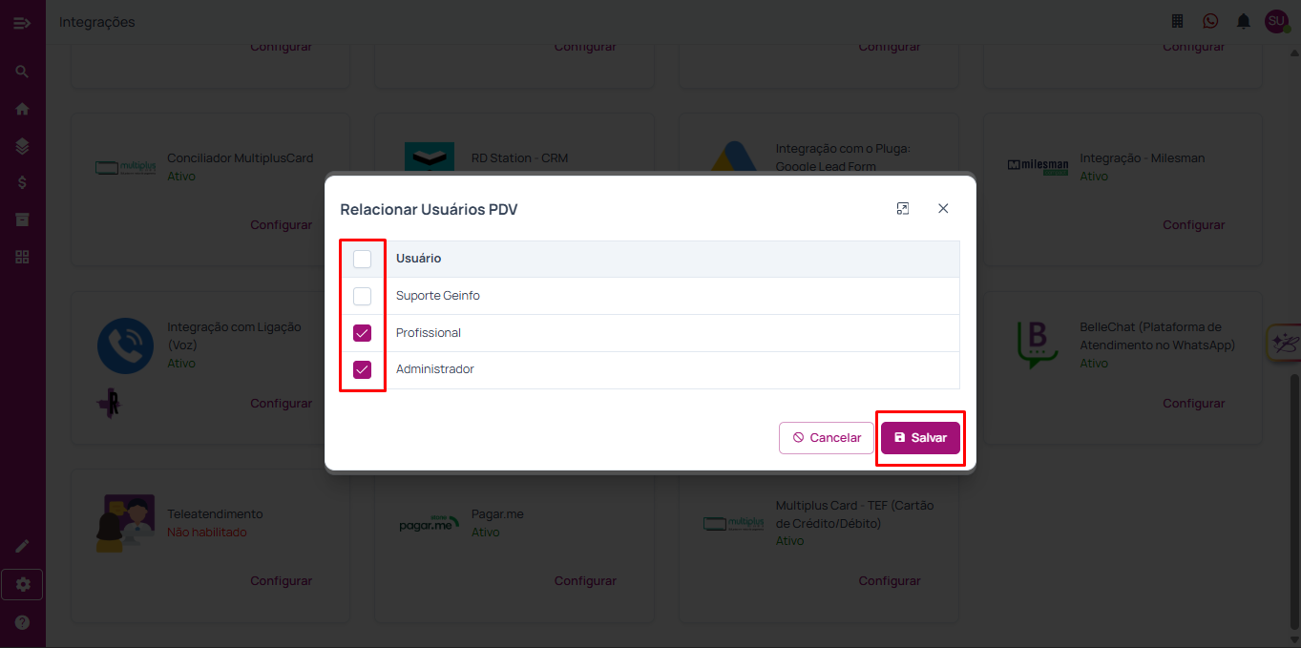Viewport: 1301px width, 648px height.
Task: Open the WhatsApp icon in header
Action: pos(1210,21)
